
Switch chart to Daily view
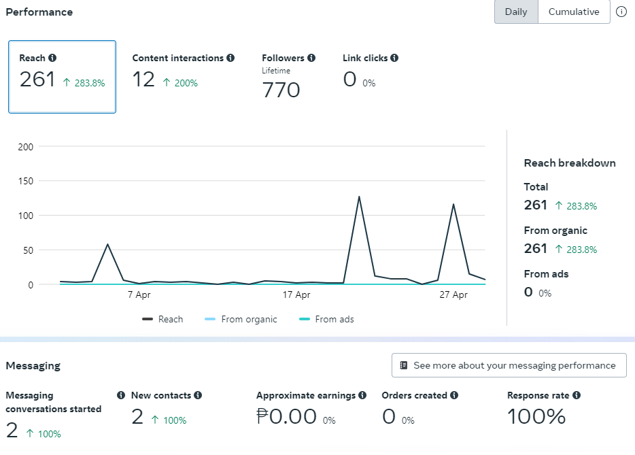click(516, 12)
